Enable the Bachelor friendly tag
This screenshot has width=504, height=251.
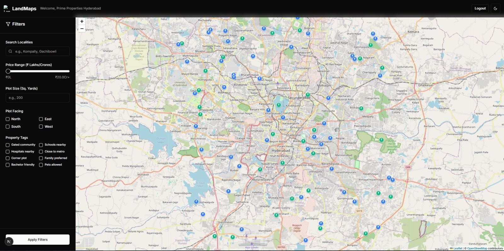tap(8, 165)
